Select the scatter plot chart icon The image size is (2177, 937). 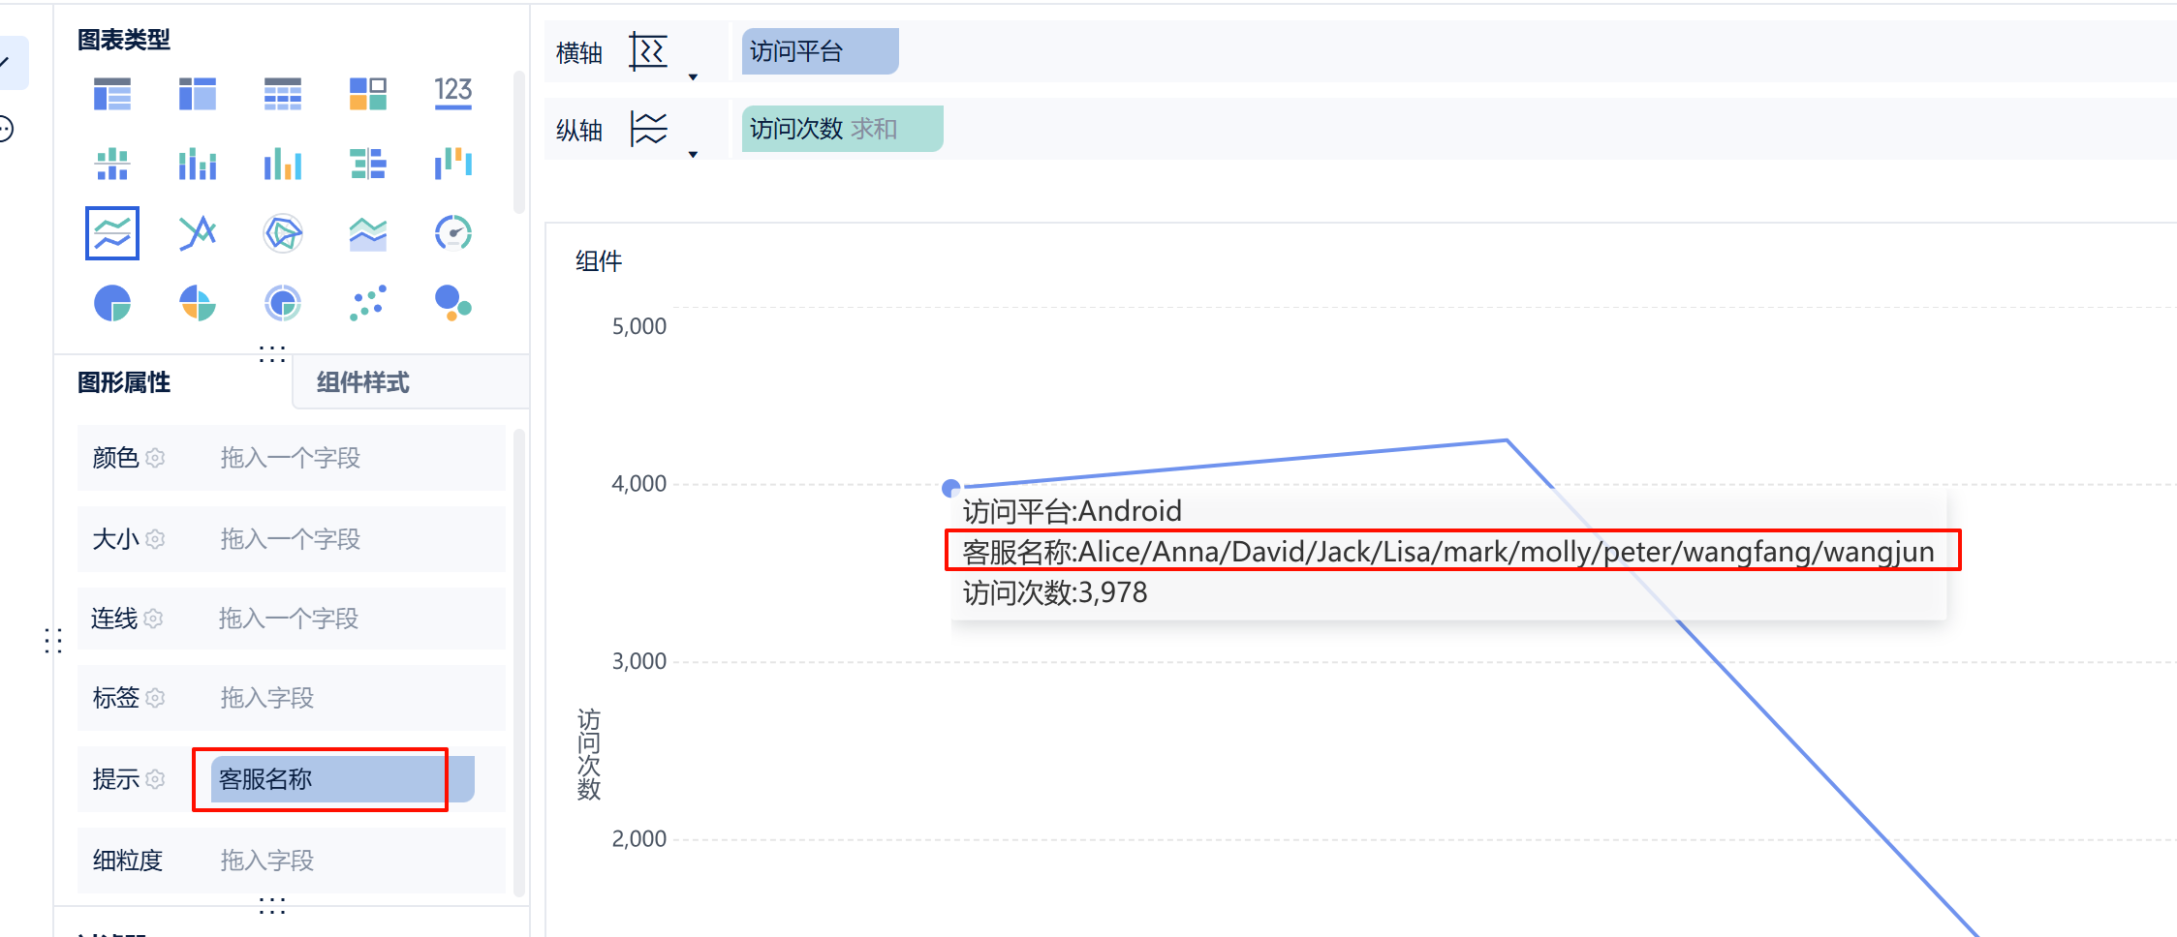(x=368, y=303)
